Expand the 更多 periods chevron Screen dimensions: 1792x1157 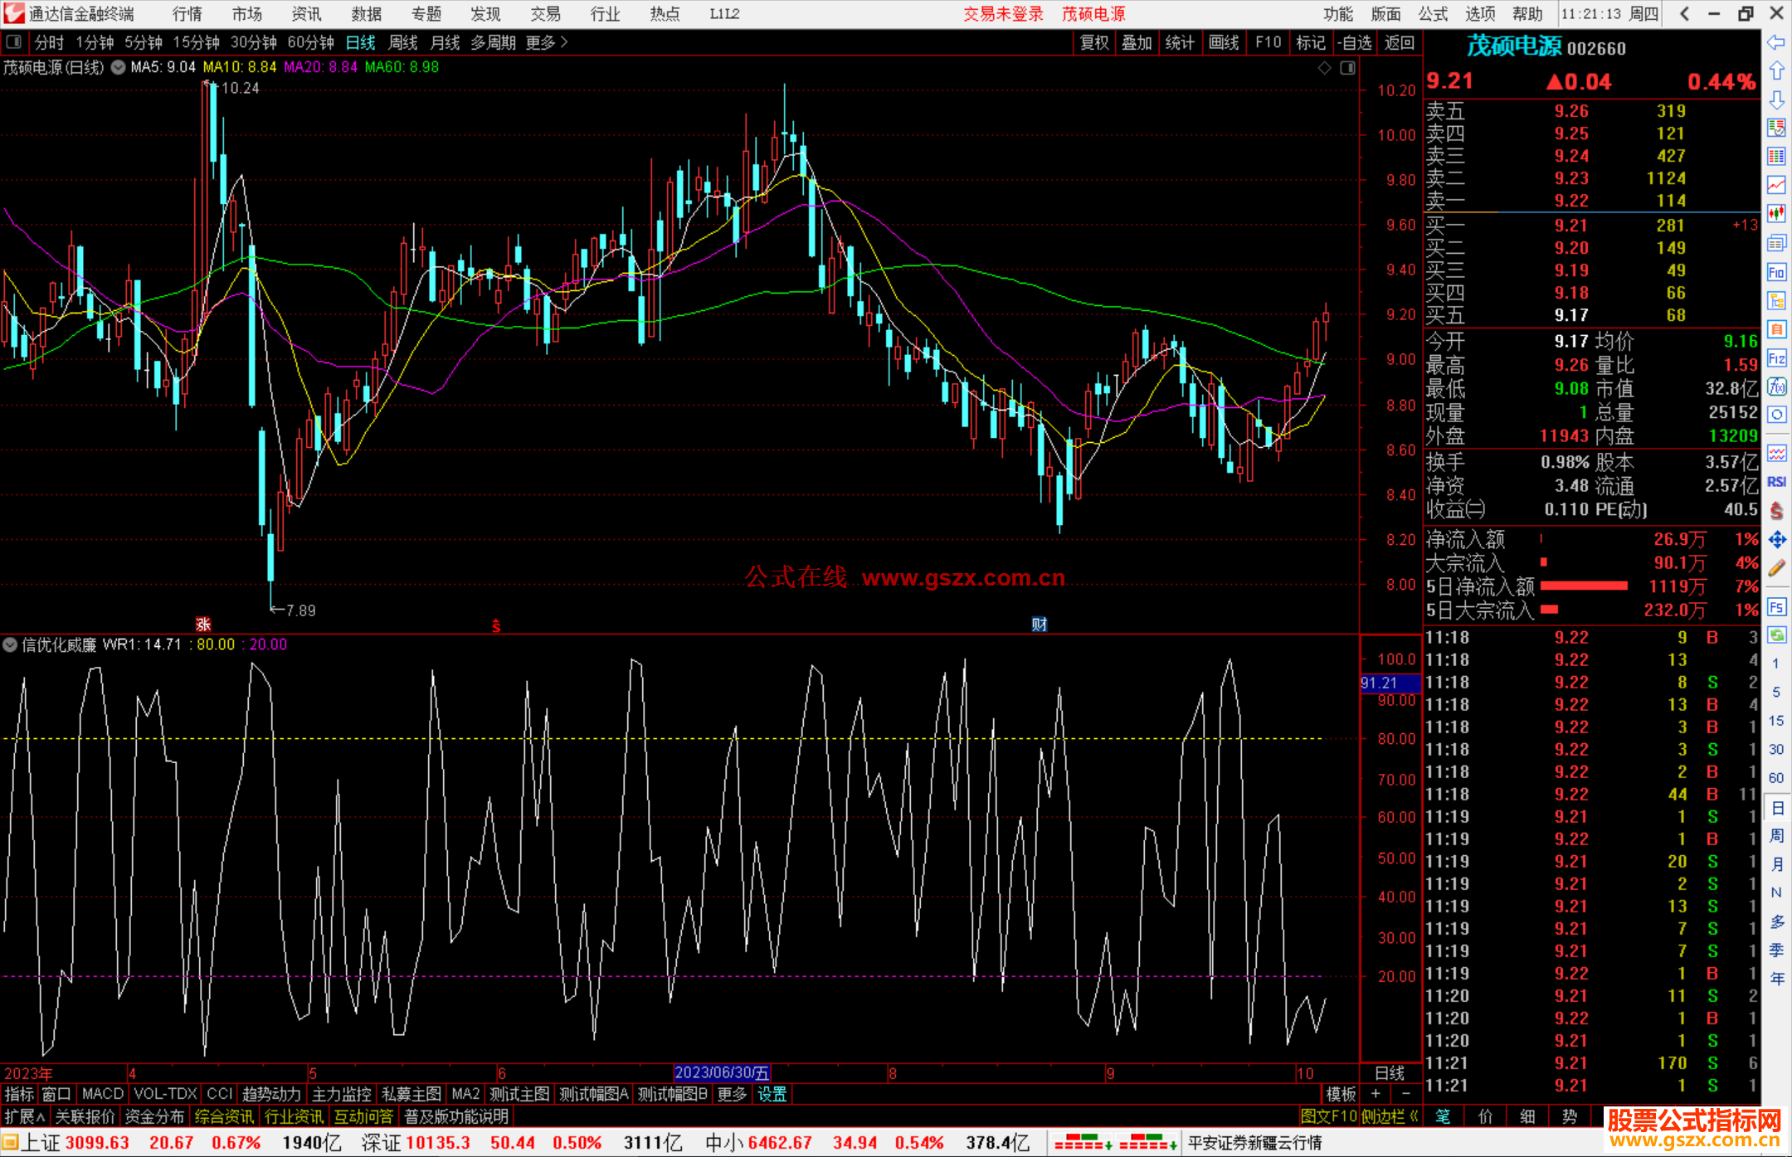pyautogui.click(x=564, y=42)
